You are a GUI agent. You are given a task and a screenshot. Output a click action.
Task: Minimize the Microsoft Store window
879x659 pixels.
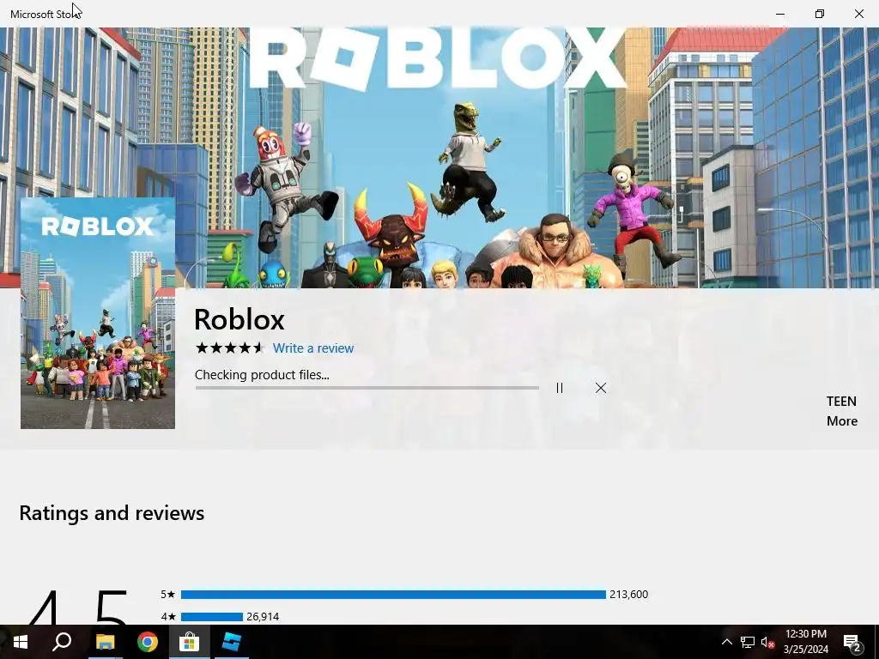tap(780, 14)
